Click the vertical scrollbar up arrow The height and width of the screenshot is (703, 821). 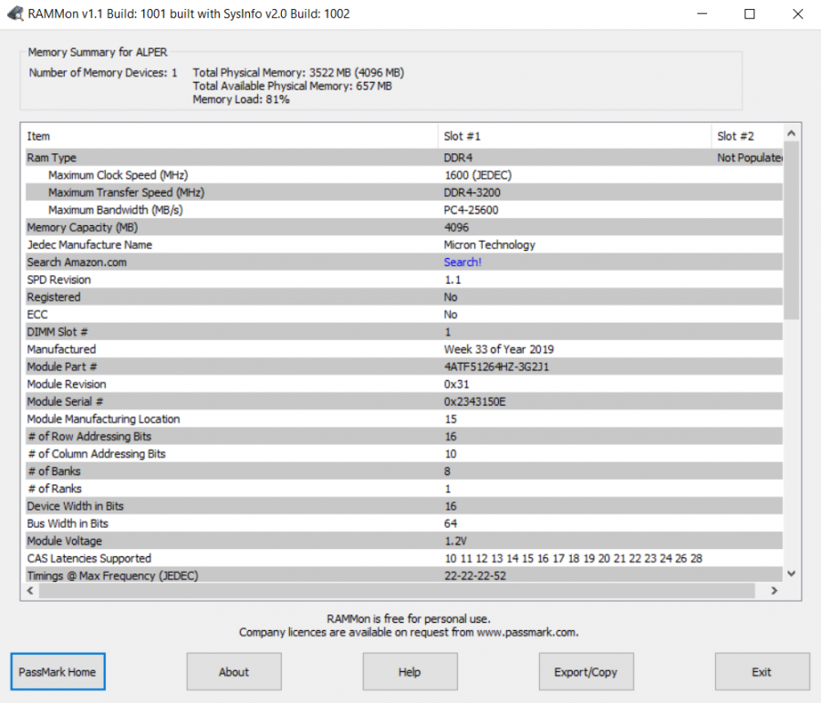coord(791,134)
